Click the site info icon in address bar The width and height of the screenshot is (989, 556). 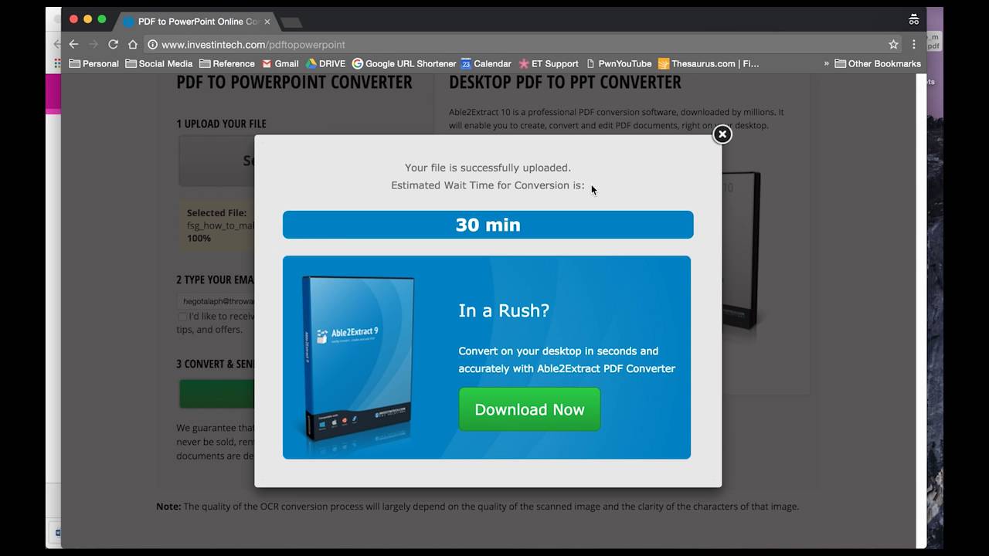(152, 45)
